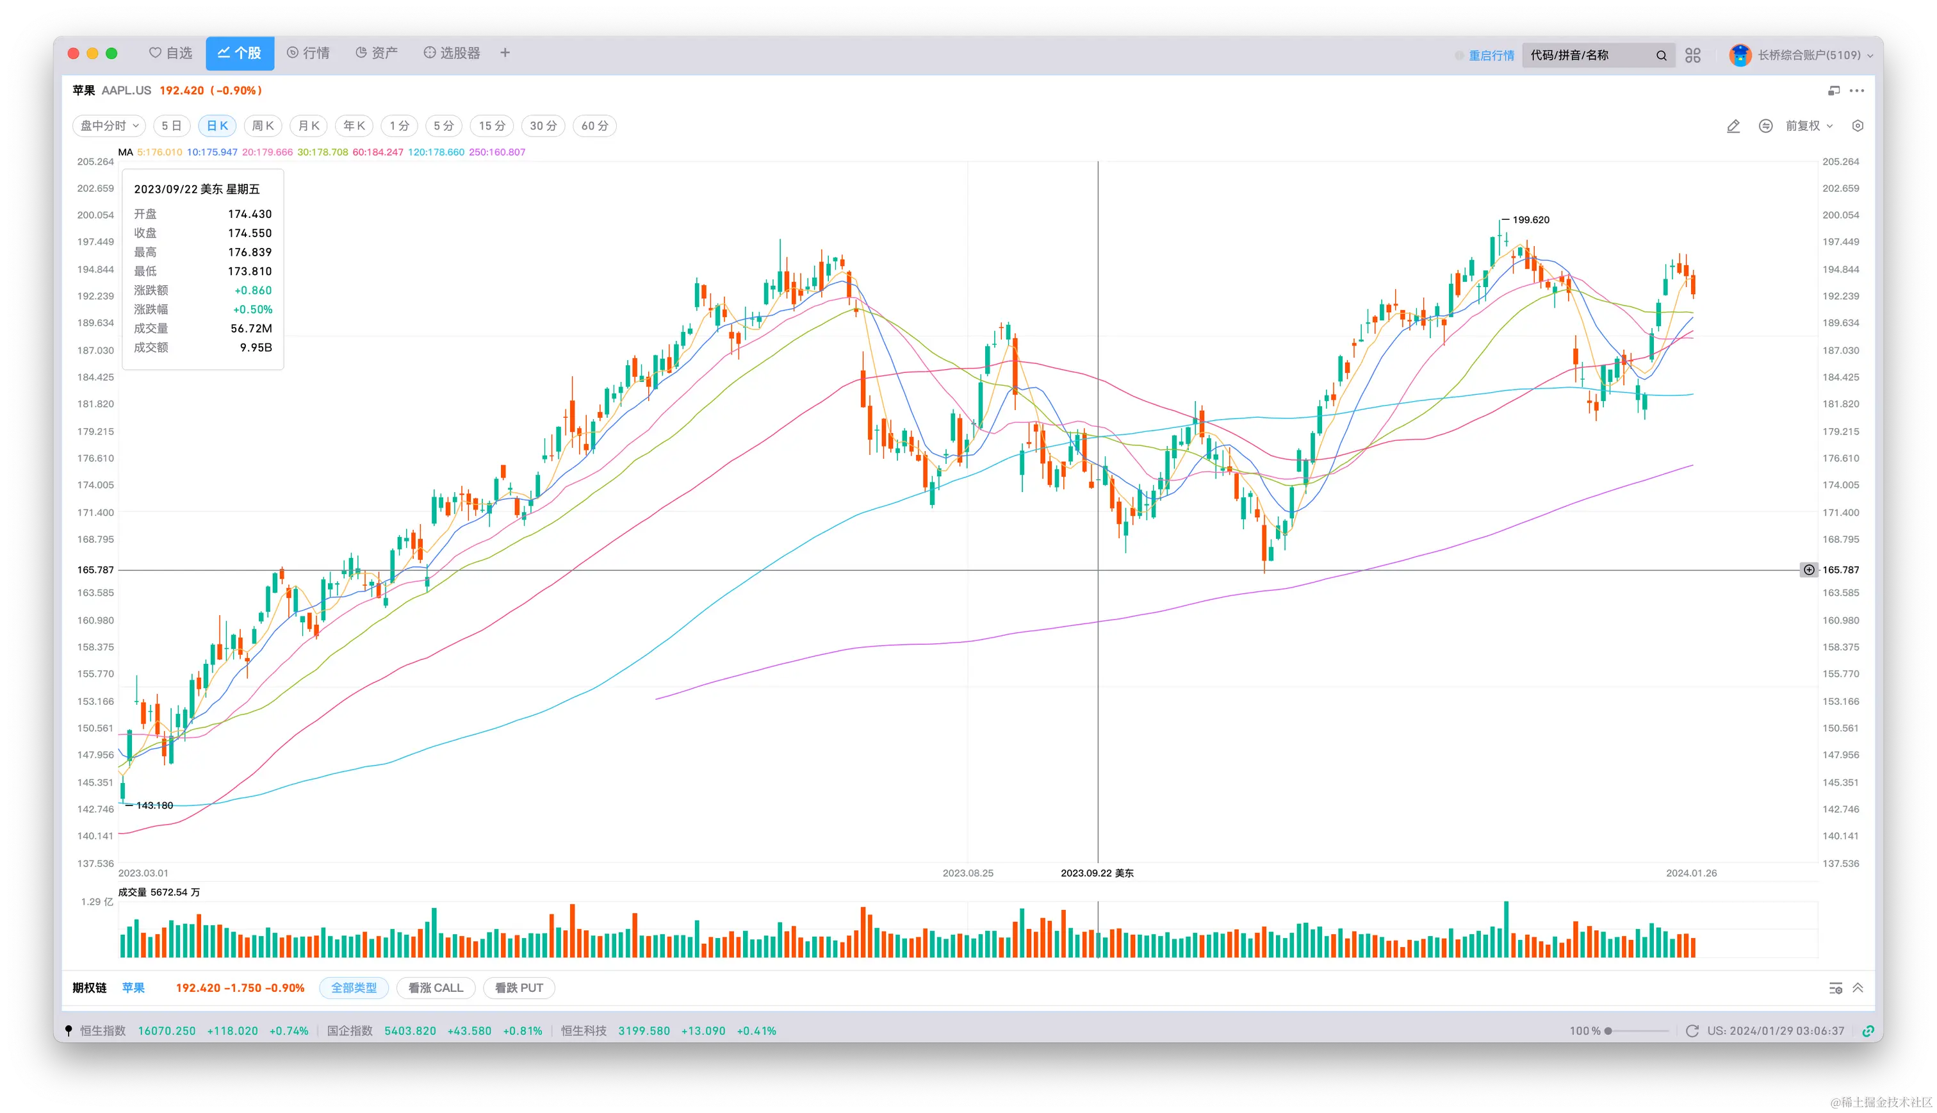The width and height of the screenshot is (1937, 1113).
Task: Click the indicator compare swap icon
Action: (1765, 126)
